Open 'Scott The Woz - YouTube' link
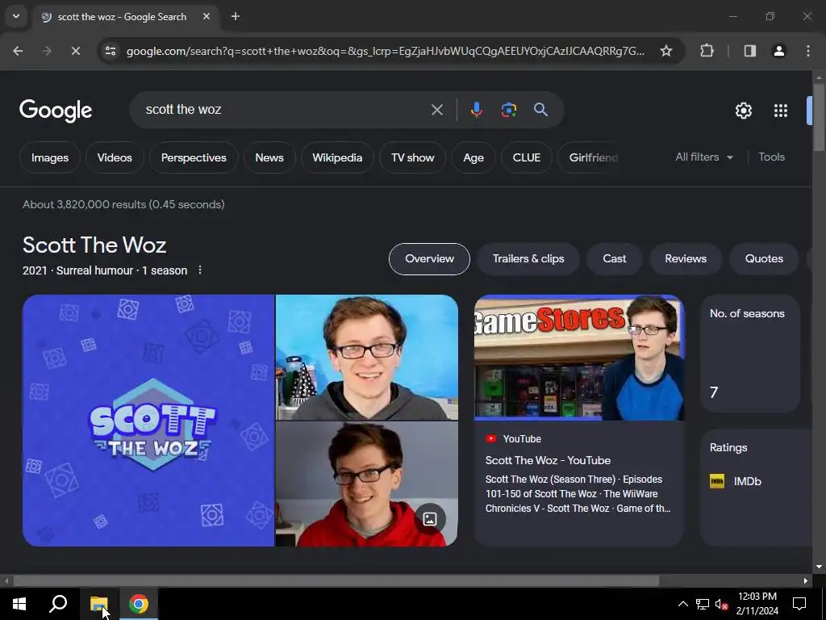Screen dimensions: 826x620 [548, 460]
